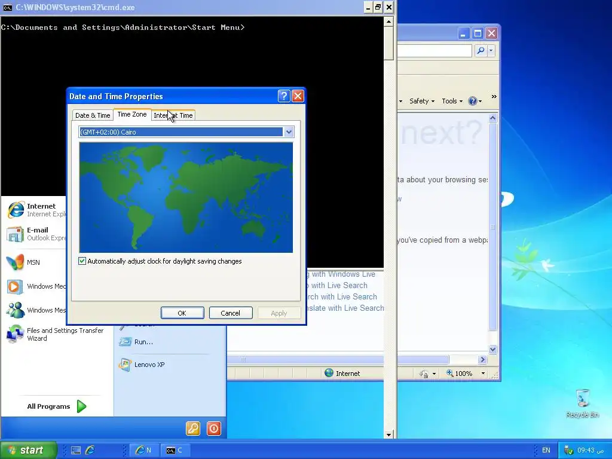
Task: Open the IE zoom level 100% button
Action: [x=460, y=374]
